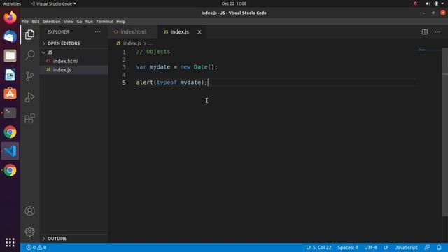448x252 pixels.
Task: Close the index.js editor tab
Action: (199, 32)
